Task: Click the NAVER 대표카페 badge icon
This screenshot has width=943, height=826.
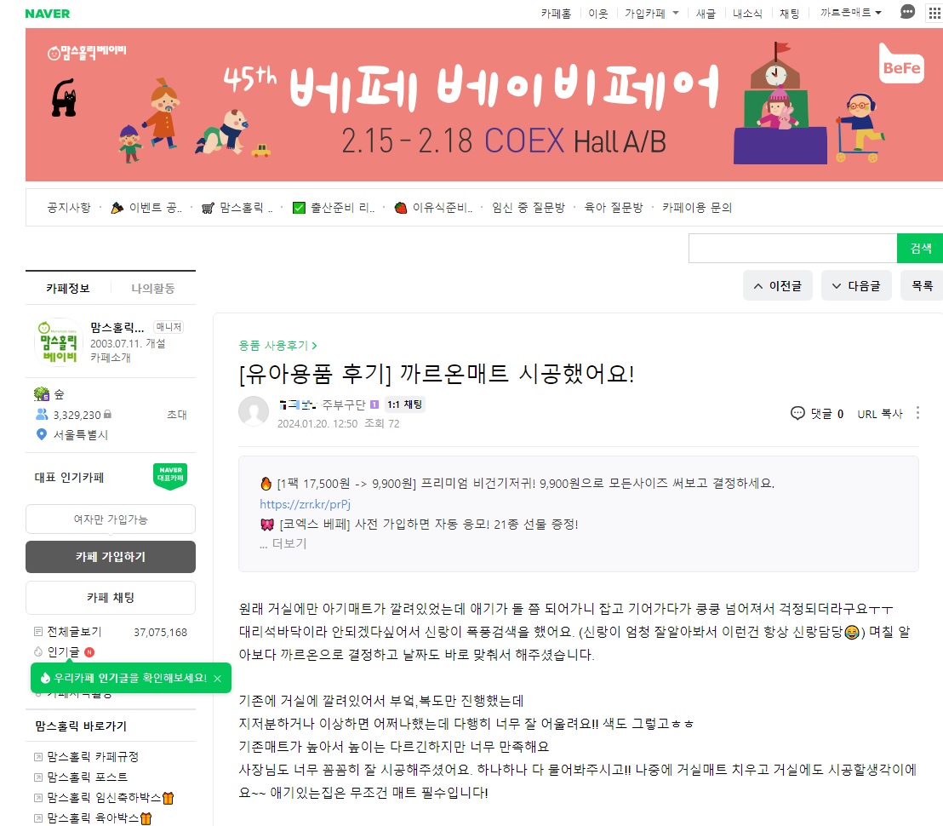Action: [170, 476]
